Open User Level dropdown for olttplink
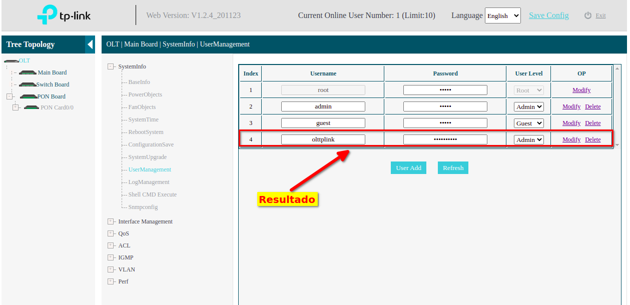630x305 pixels. [529, 140]
